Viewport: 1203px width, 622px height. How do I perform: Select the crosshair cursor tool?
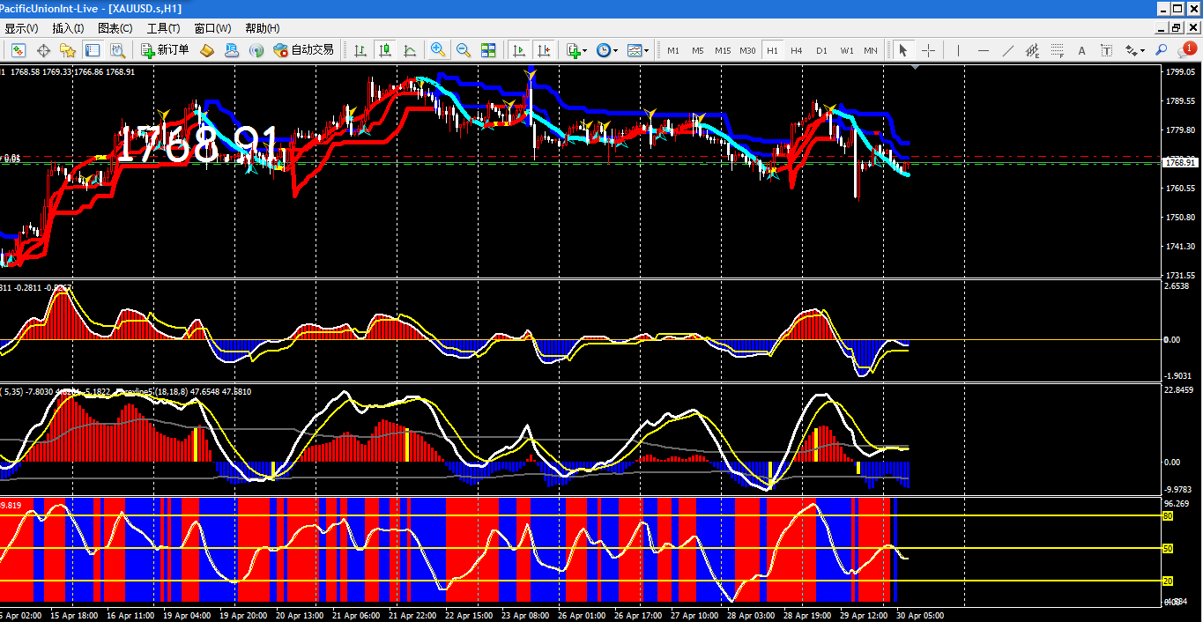point(928,50)
